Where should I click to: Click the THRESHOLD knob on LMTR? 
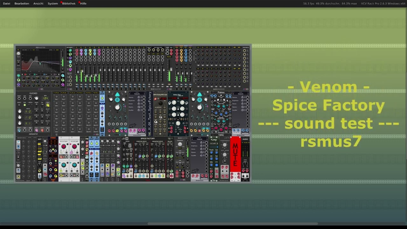click(224, 145)
